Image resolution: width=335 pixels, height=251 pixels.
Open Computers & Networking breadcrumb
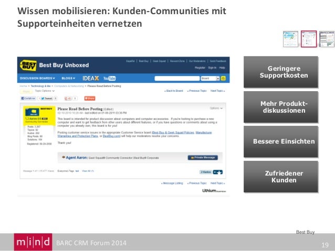tap(69, 86)
